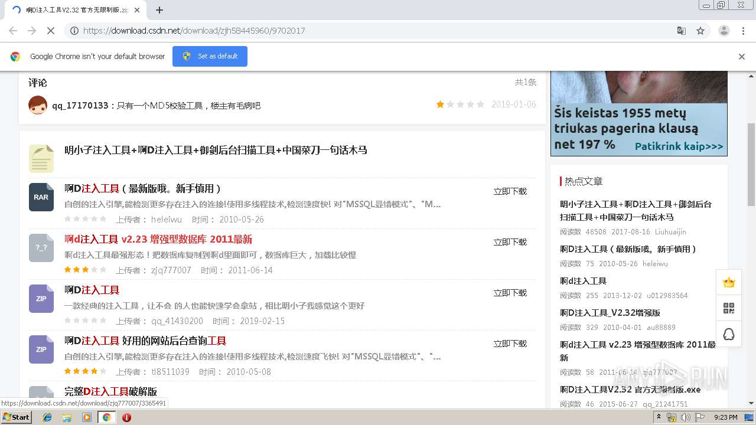Open 啊d注入工具 v2.23 增强型数据库 2011最新 link

click(x=158, y=239)
